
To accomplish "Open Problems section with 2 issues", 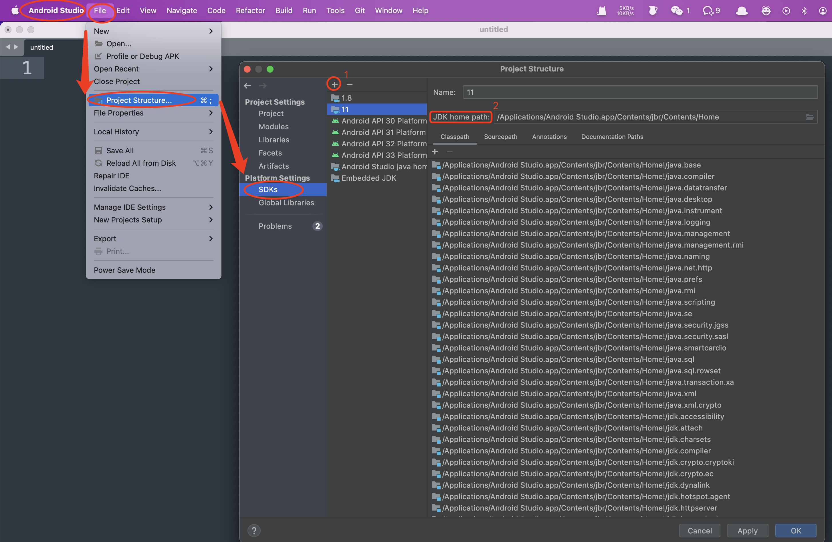I will pos(283,226).
